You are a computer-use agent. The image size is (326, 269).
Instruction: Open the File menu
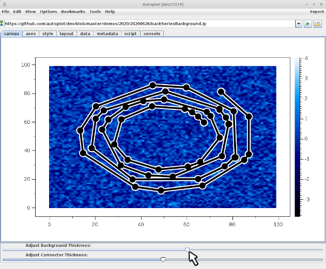pyautogui.click(x=6, y=12)
